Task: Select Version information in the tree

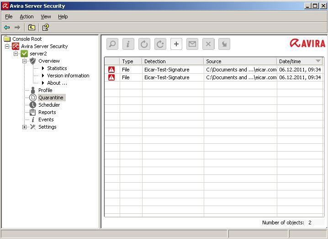Action: click(x=68, y=76)
